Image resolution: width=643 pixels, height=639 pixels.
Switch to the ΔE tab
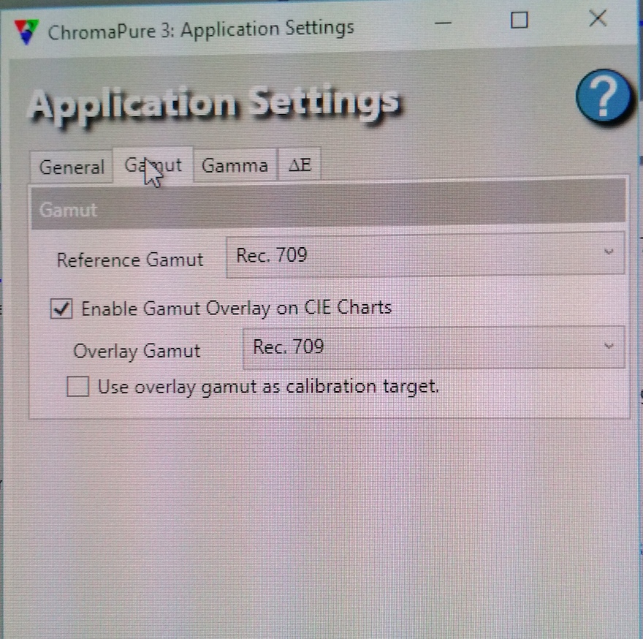pyautogui.click(x=300, y=165)
